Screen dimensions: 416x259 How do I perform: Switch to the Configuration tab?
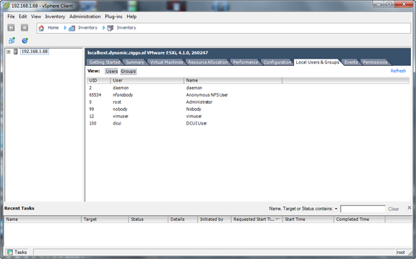[x=278, y=62]
